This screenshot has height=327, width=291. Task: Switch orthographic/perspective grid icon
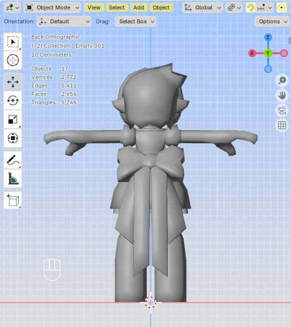pos(282,125)
